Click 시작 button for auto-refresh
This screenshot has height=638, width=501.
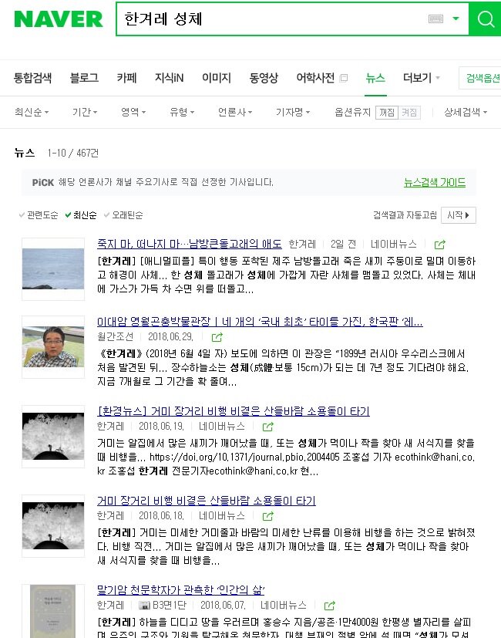point(459,214)
